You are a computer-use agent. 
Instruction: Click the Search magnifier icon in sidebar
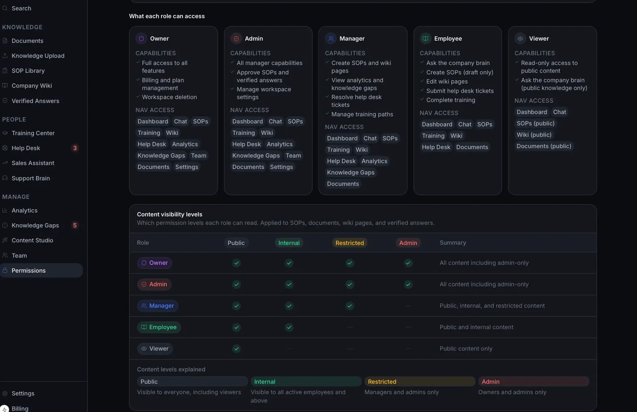[5, 8]
